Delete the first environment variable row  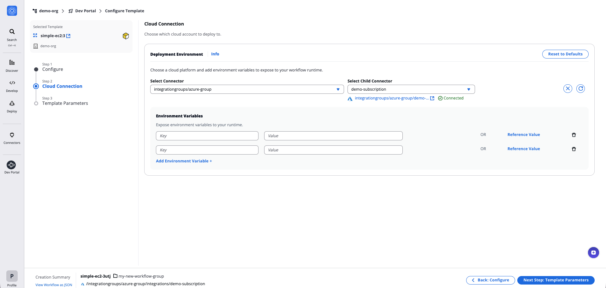pyautogui.click(x=574, y=135)
